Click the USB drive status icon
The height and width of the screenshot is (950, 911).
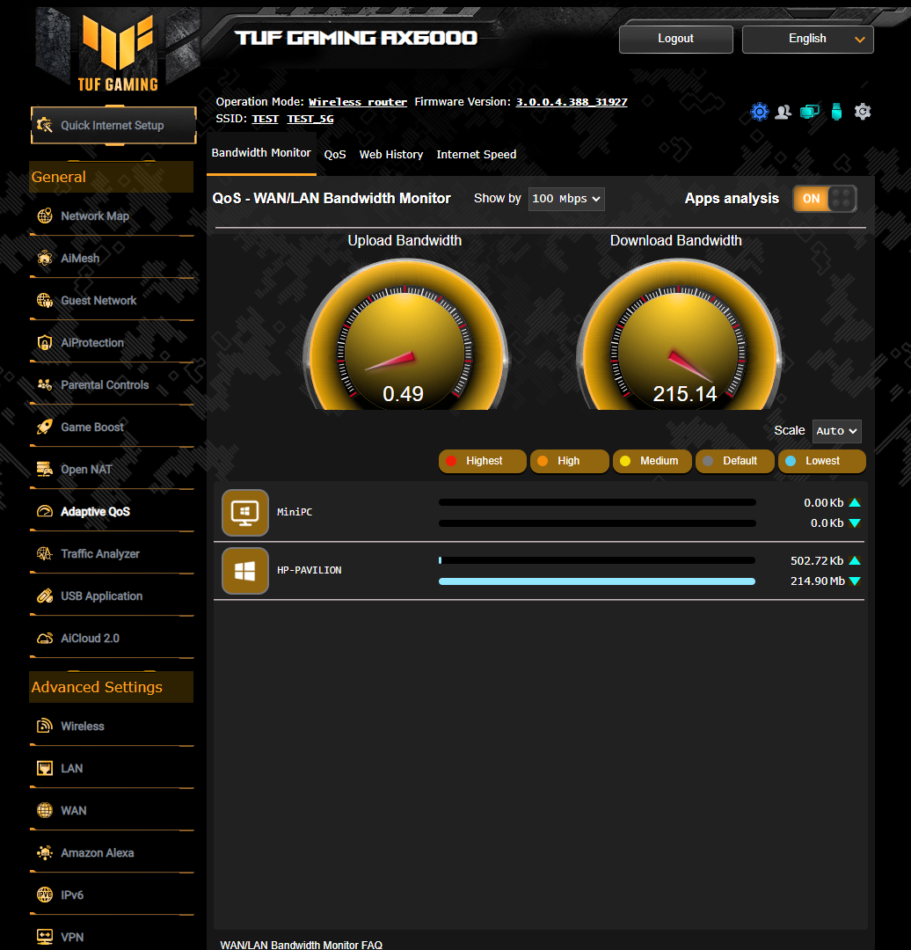point(836,112)
